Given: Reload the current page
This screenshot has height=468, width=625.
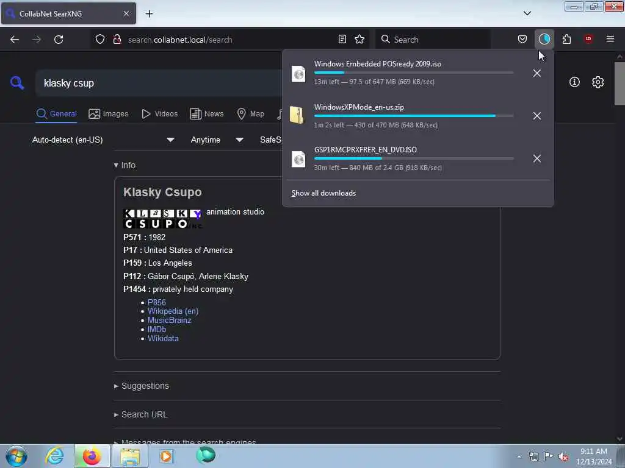Looking at the screenshot, I should [59, 40].
